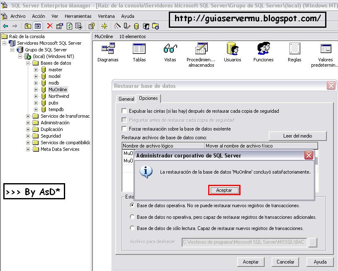338x271 pixels.
Task: Click the New Job folder-clock icon
Action: tap(156, 26)
